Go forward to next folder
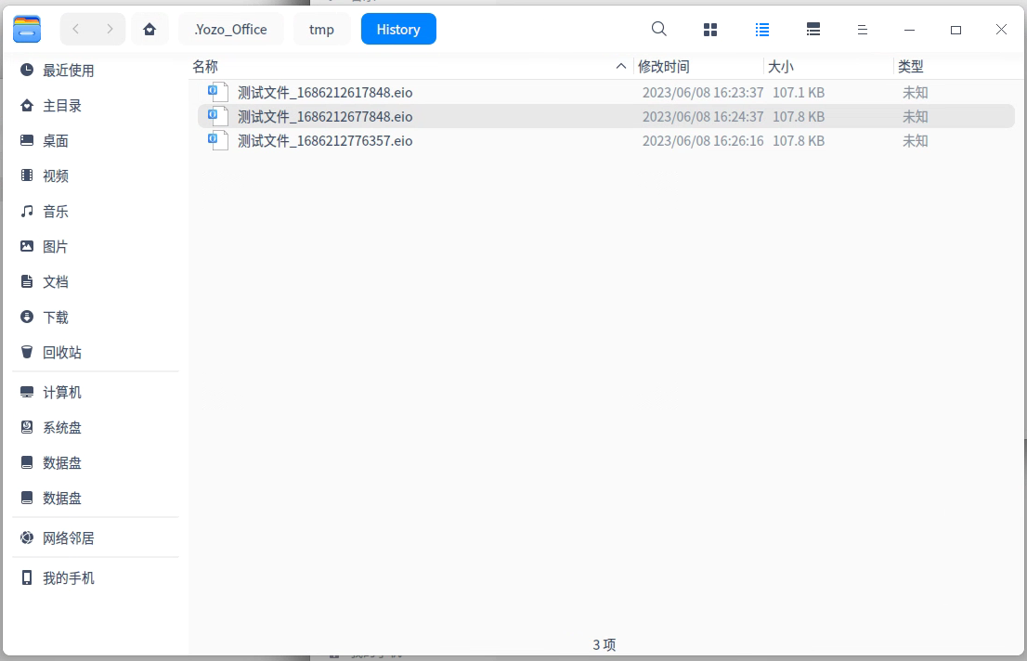 (110, 29)
